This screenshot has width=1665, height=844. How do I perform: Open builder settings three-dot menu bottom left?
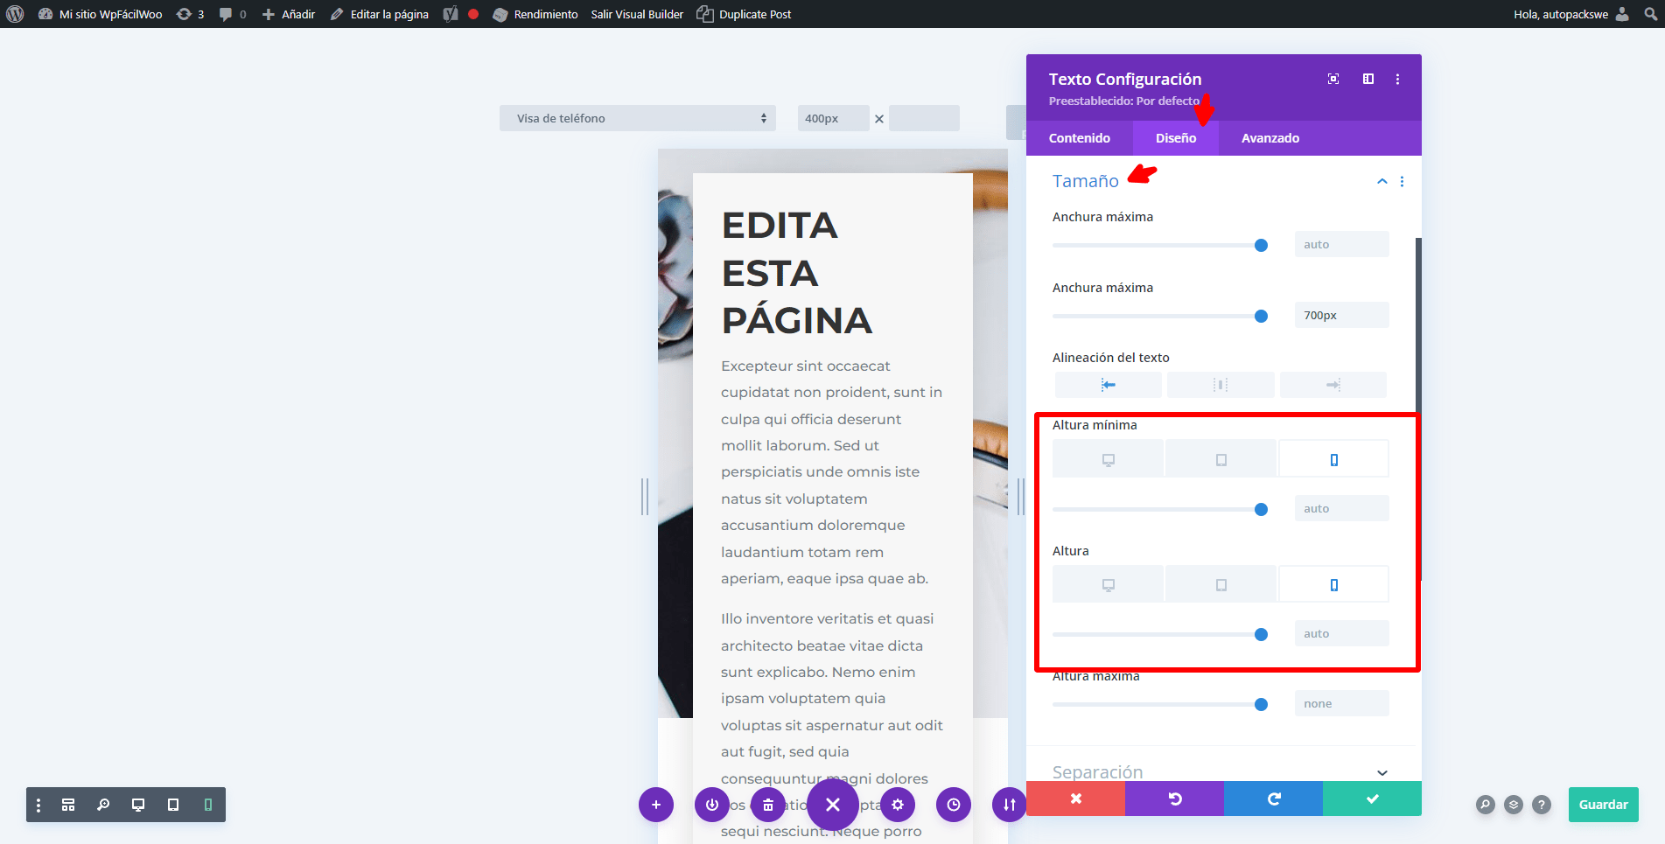pyautogui.click(x=38, y=805)
